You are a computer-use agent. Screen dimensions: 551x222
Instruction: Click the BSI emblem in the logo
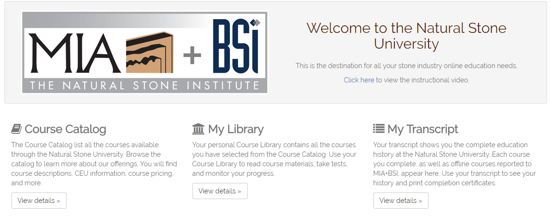[236, 46]
